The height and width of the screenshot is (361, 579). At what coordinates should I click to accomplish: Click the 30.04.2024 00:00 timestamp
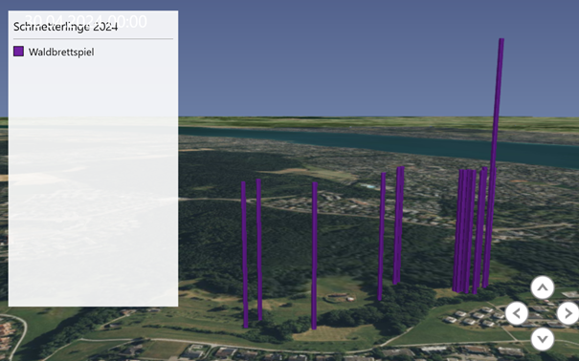[86, 21]
